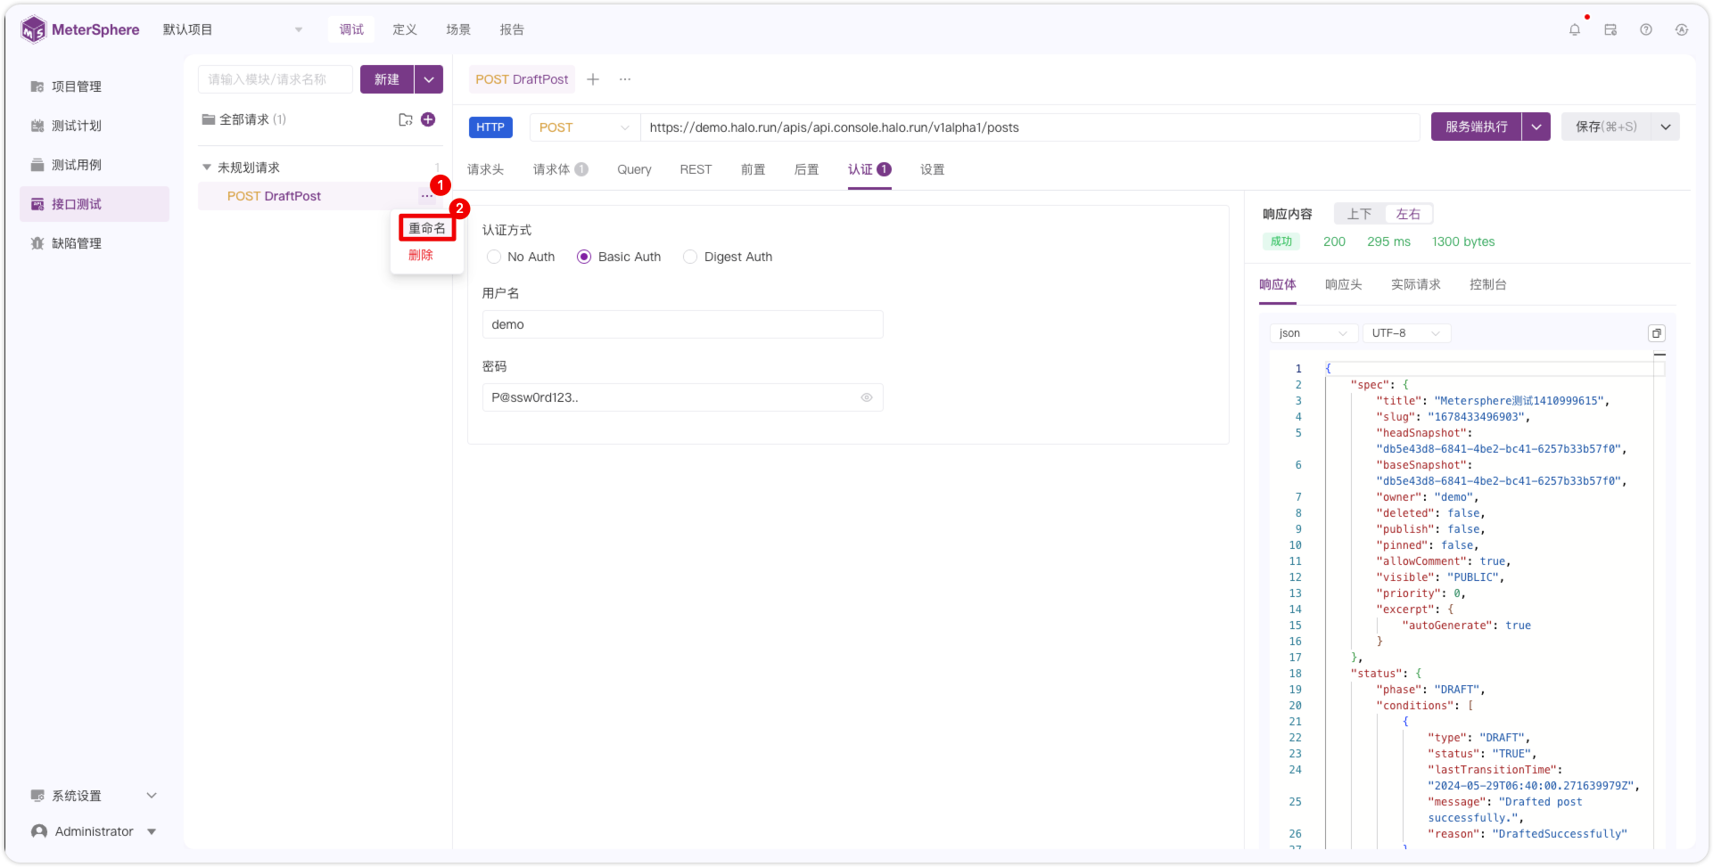The height and width of the screenshot is (867, 1713).
Task: Click the request URL input field
Action: pos(1030,127)
